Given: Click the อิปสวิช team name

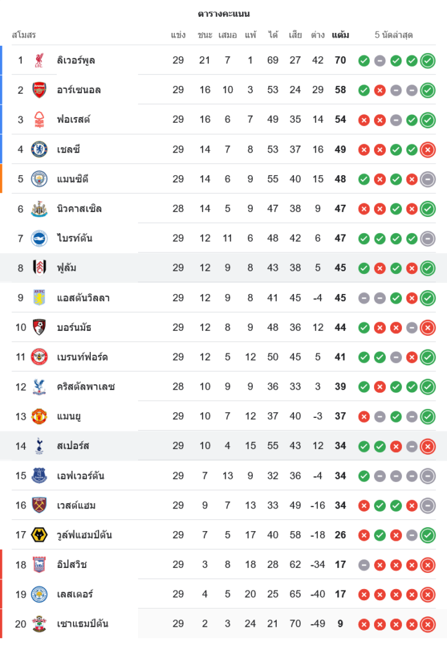Looking at the screenshot, I should tap(72, 565).
